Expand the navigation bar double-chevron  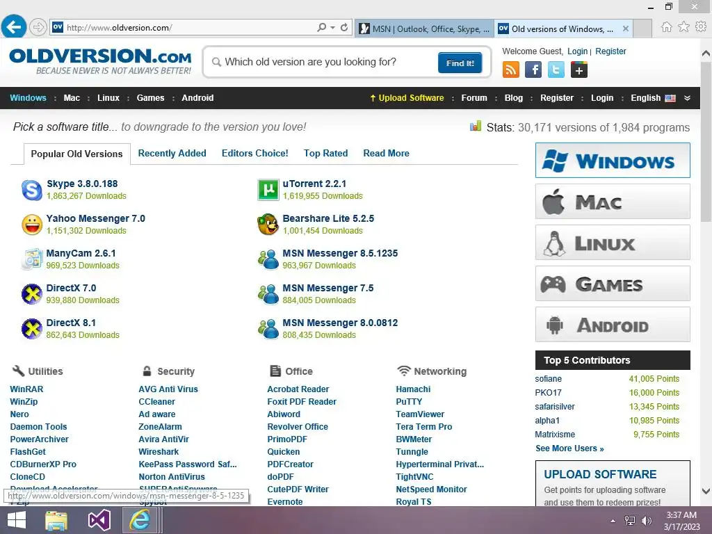pyautogui.click(x=688, y=98)
